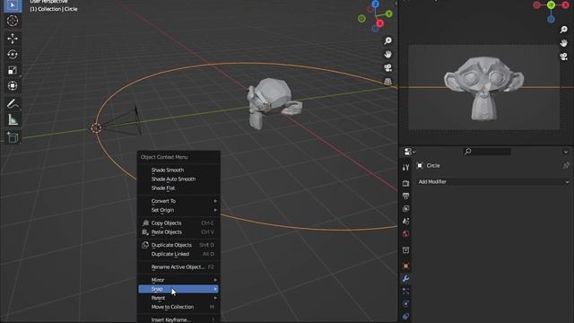Open the Render properties tab
Image resolution: width=574 pixels, height=323 pixels.
point(405,183)
